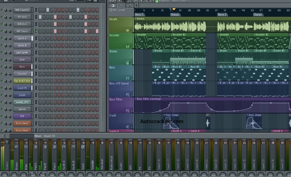Image resolution: width=291 pixels, height=177 pixels.
Task: Open the 909 Snare channel button
Action: [22, 31]
